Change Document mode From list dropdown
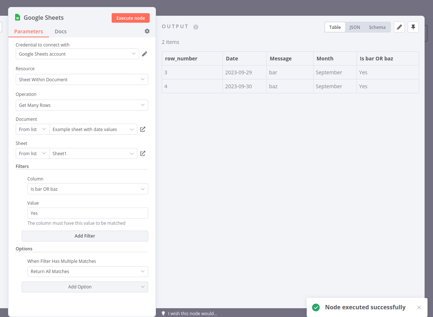Viewport: 433px width, 317px height. click(33, 129)
